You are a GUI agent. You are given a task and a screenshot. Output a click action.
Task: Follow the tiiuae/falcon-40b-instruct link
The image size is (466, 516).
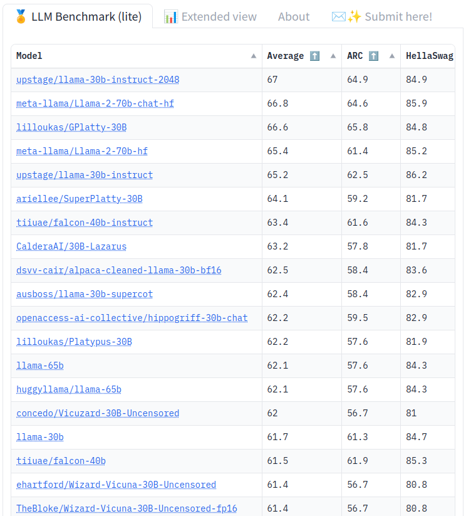click(85, 223)
